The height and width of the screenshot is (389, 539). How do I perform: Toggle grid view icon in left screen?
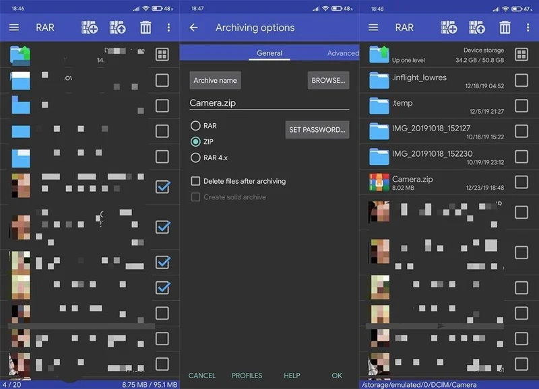(x=162, y=55)
